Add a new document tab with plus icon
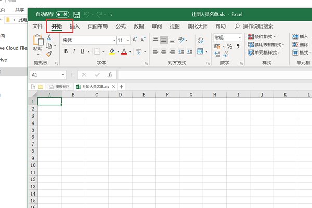Screen dimensions: 312x208 (122, 87)
